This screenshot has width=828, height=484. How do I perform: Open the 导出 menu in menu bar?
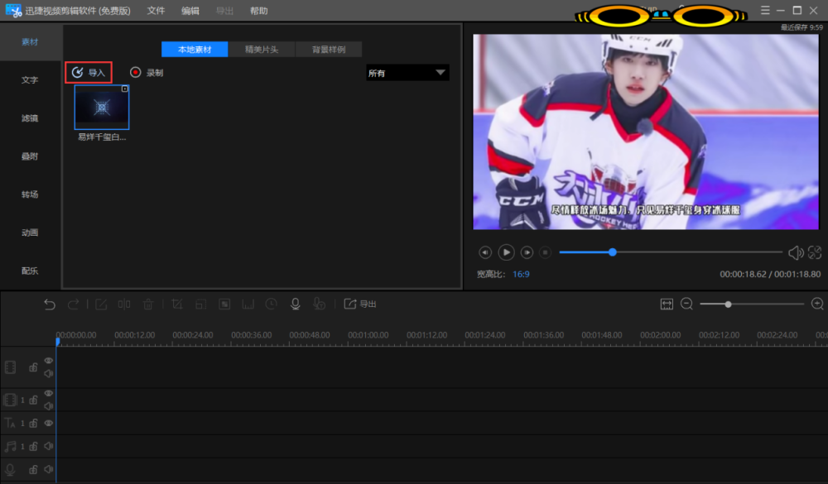tap(224, 11)
